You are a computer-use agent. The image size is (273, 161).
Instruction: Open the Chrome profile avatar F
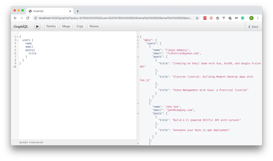pos(251,18)
